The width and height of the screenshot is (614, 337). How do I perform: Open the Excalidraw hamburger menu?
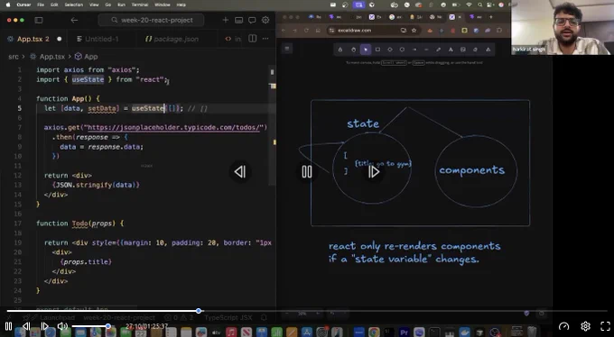(287, 49)
